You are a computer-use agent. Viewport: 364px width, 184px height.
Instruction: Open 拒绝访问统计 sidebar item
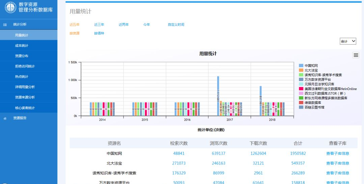coord(28,66)
